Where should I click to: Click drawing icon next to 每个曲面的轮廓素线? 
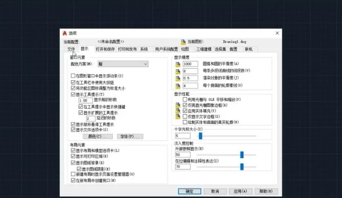pos(178,86)
